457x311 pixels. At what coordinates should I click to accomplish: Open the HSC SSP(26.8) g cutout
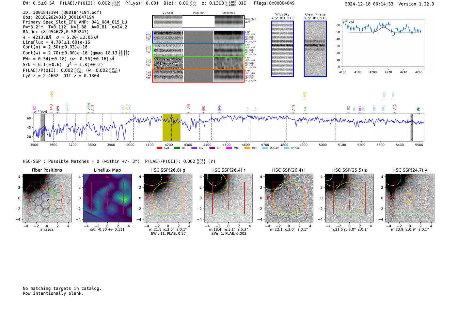tap(168, 198)
